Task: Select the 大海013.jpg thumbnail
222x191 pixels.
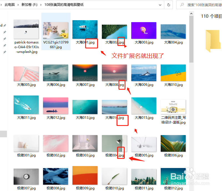Action: click(x=85, y=107)
